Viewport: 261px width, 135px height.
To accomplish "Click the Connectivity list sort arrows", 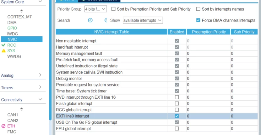I will click(21, 109).
